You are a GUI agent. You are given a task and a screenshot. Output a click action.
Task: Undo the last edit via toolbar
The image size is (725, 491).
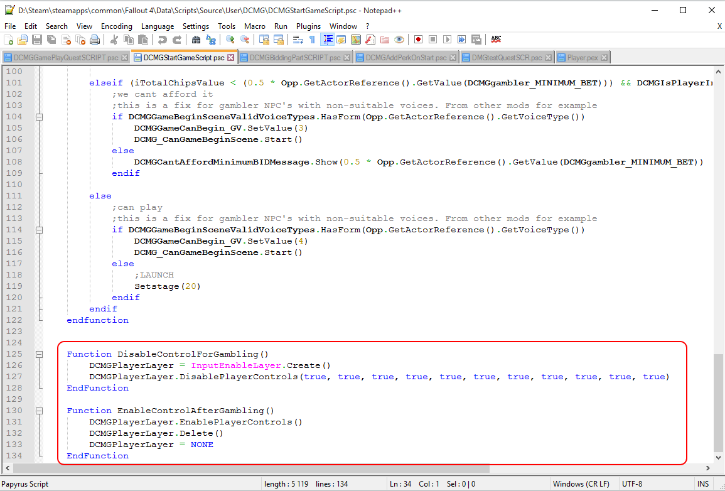click(162, 40)
